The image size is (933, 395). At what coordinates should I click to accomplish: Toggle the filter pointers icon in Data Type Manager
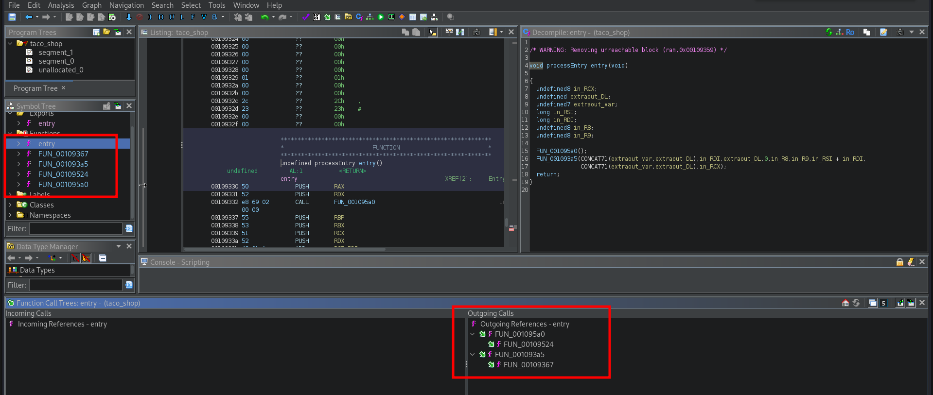(86, 258)
